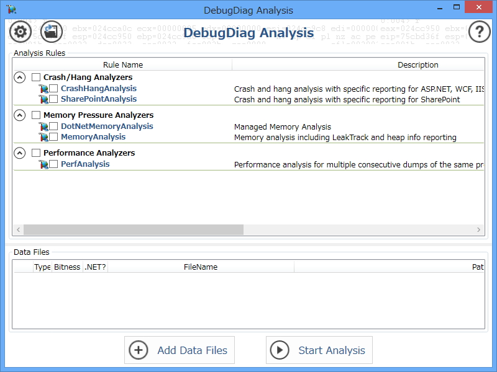This screenshot has height=372, width=497.
Task: Open the DebugDiag settings gear icon
Action: [19, 32]
